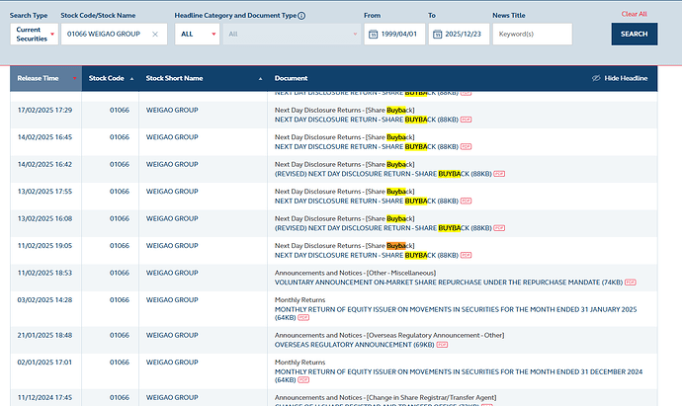Screen dimensions: 682x406
Task: Open monthly return for month ended 31 December 2024
Action: coord(459,375)
